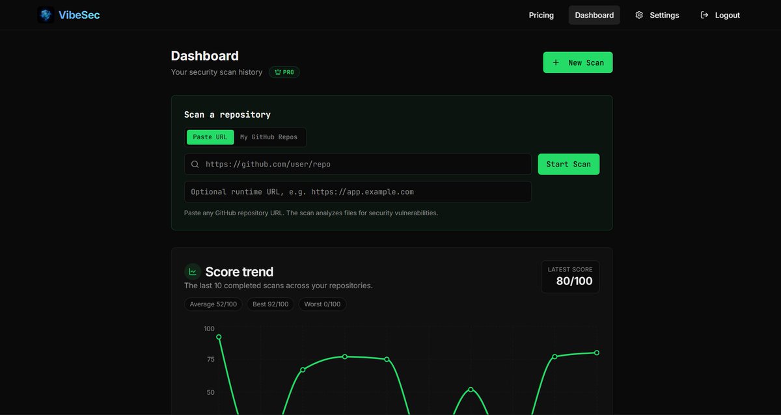Click the isolated chart point near 52

point(471,390)
